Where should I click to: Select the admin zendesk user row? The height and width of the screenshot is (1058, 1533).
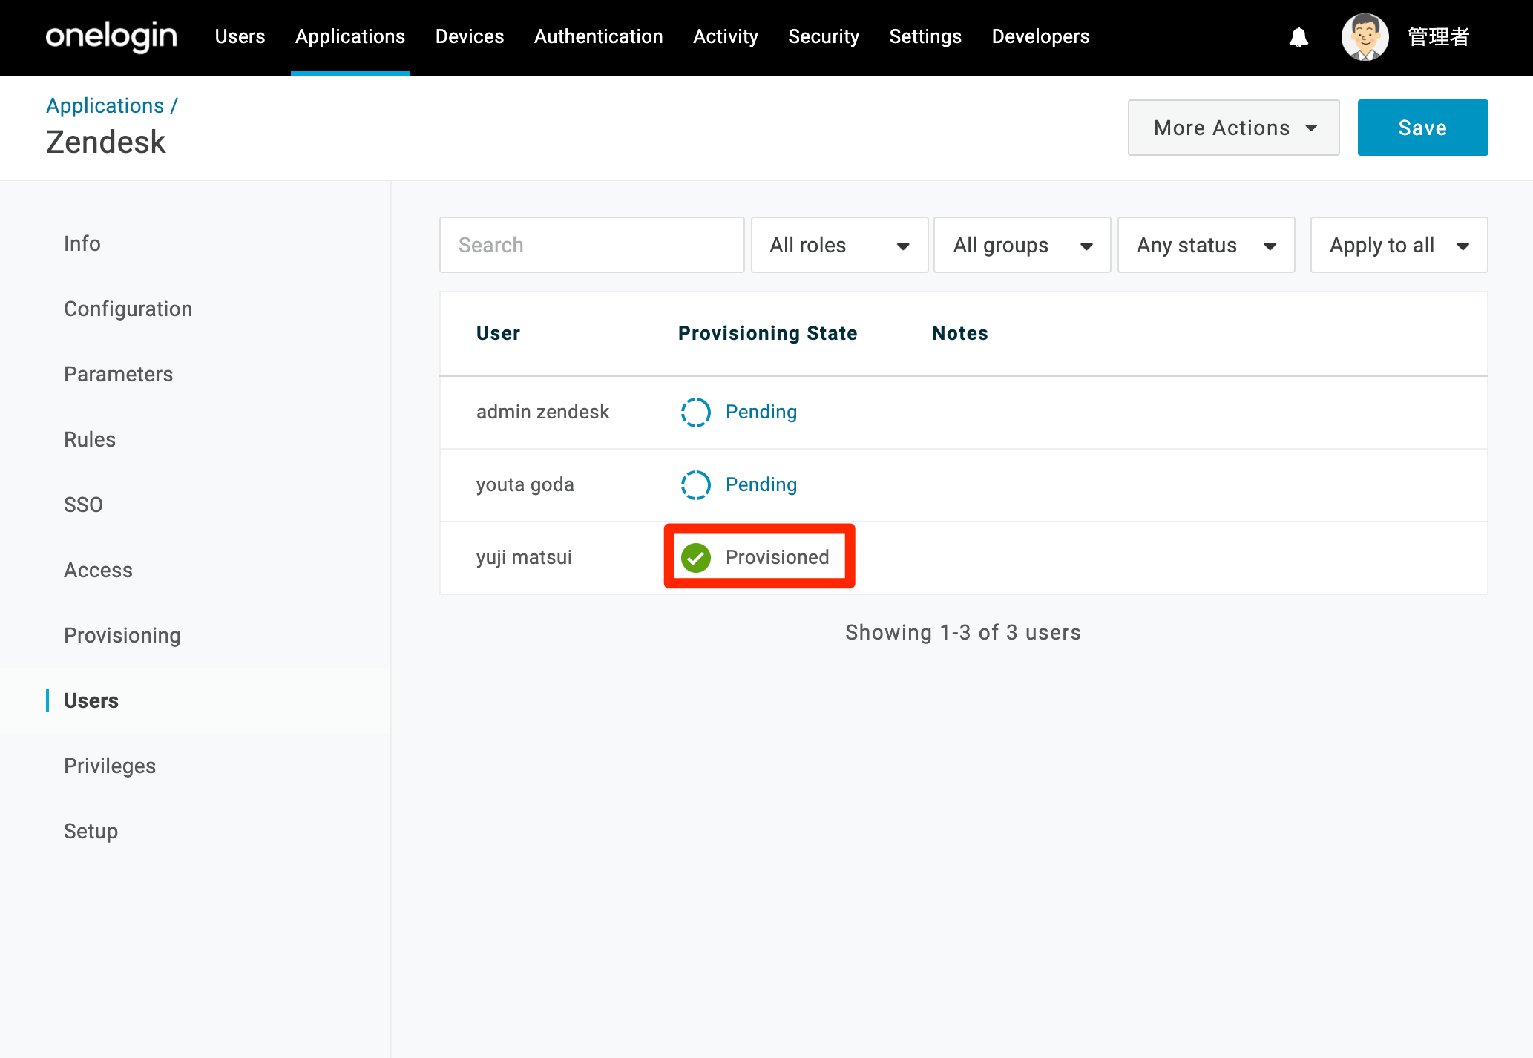click(963, 413)
